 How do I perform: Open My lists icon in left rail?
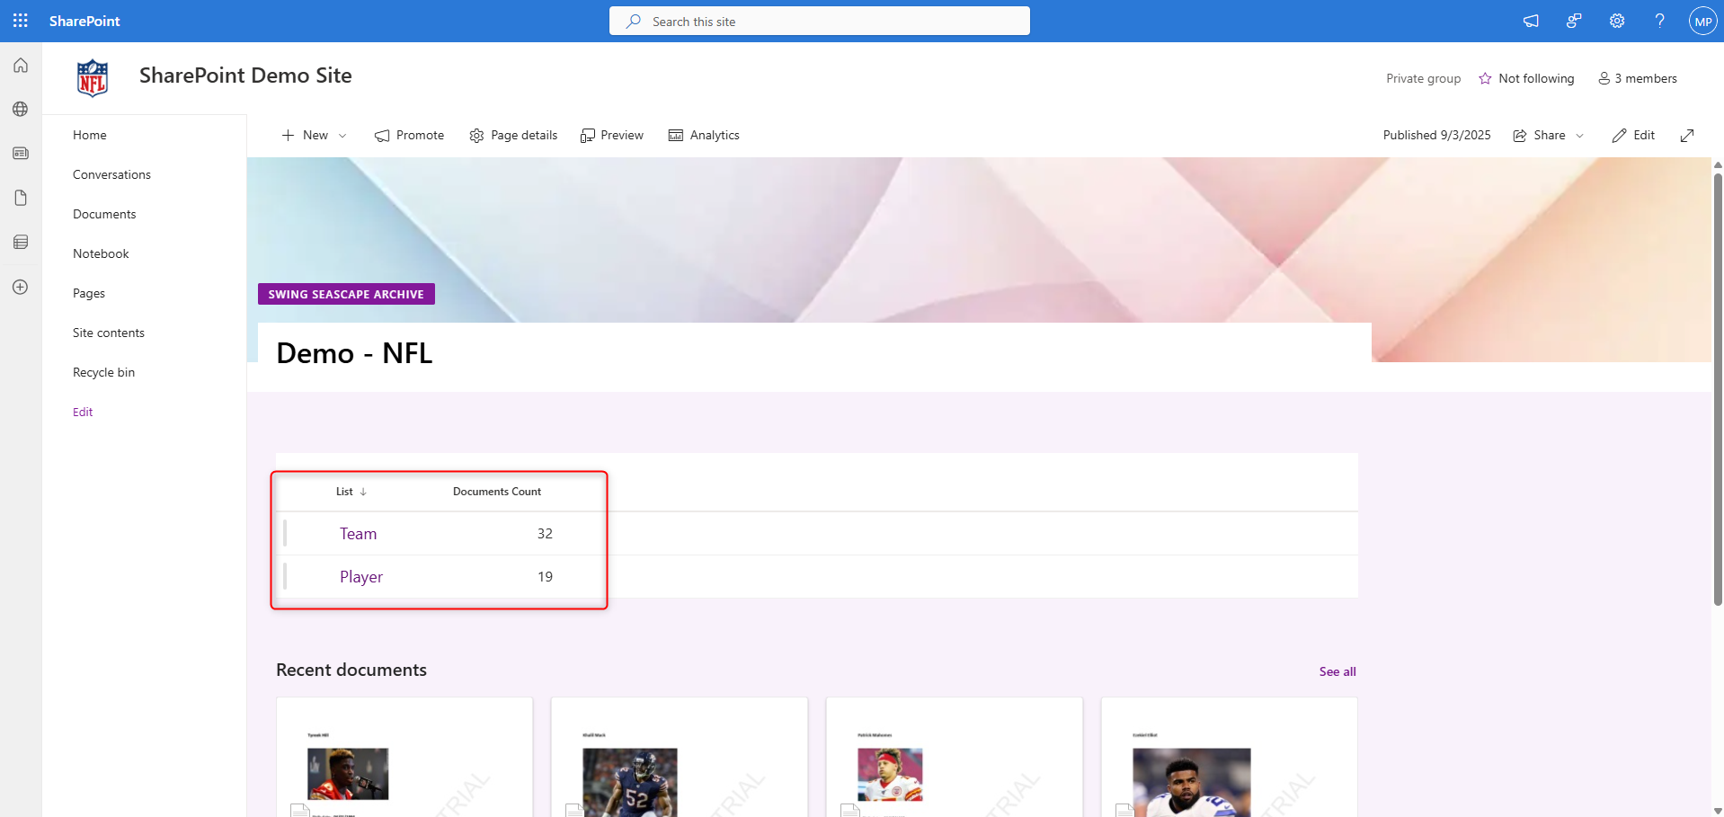(x=21, y=242)
